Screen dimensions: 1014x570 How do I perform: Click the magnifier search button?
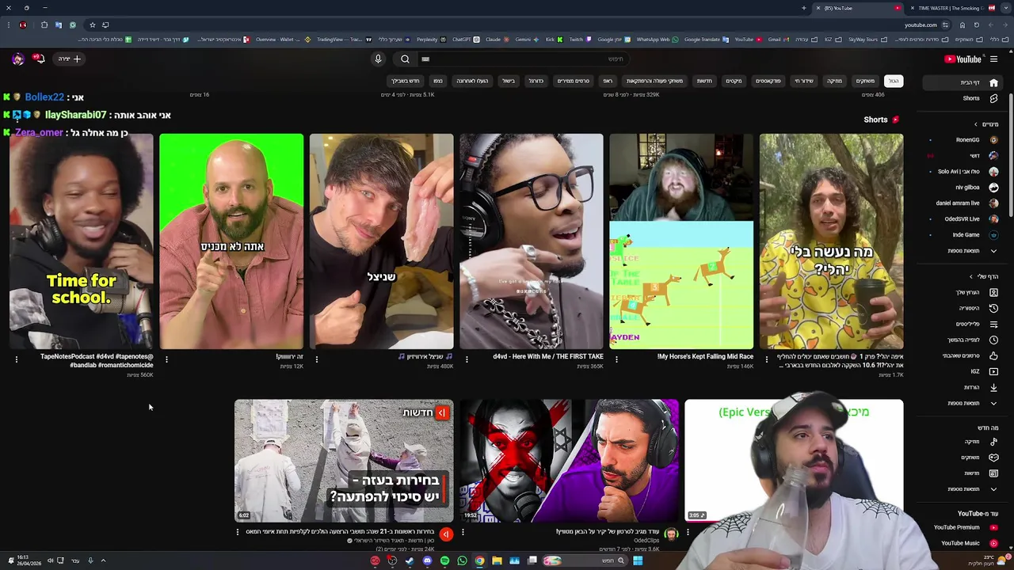(x=405, y=59)
